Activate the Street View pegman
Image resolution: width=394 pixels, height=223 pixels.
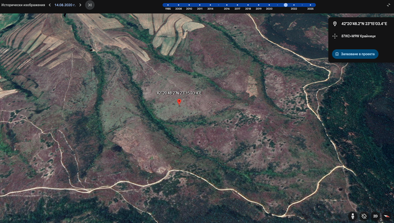353,216
